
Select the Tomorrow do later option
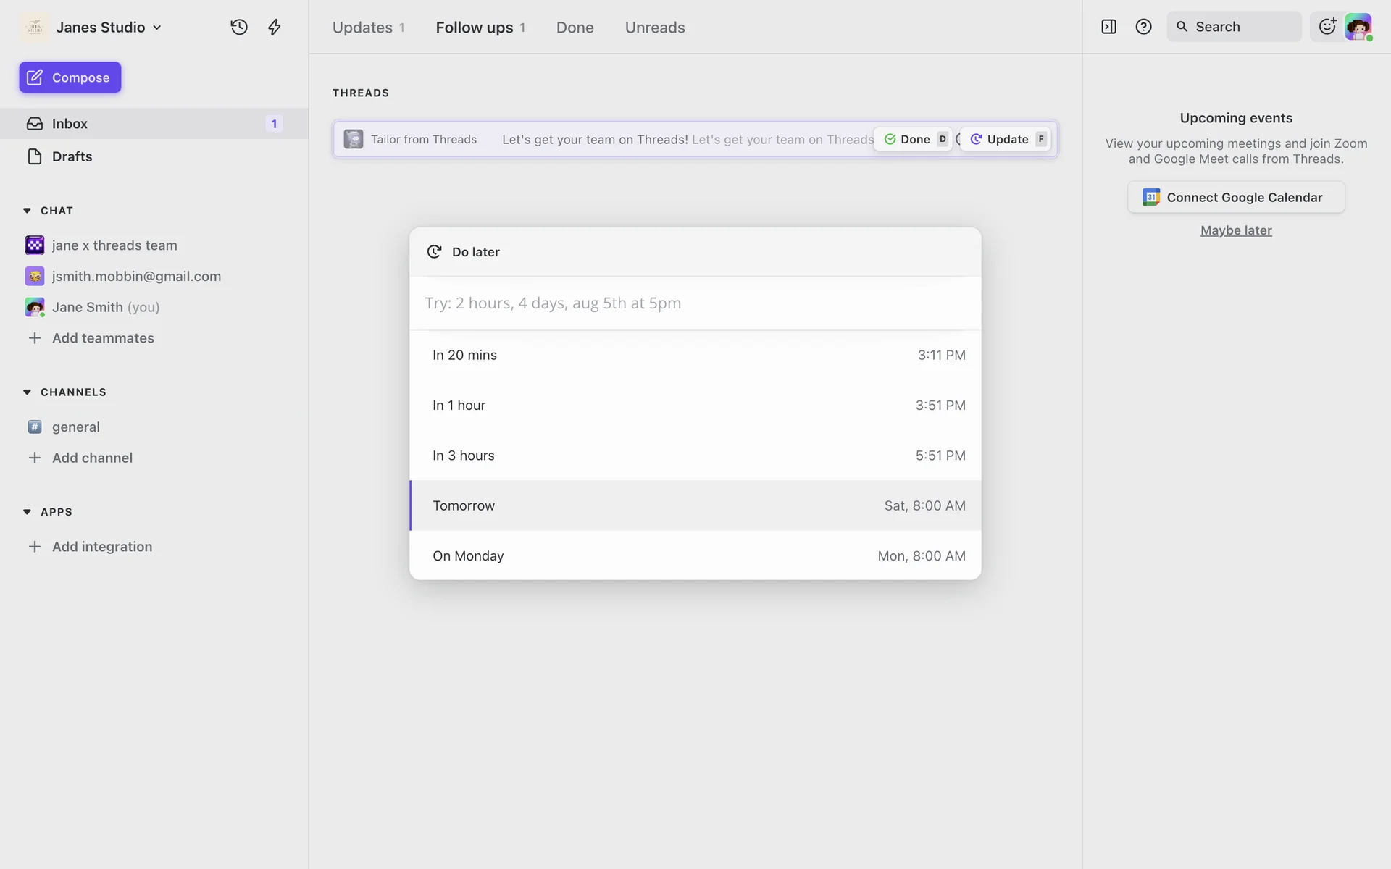pos(695,505)
